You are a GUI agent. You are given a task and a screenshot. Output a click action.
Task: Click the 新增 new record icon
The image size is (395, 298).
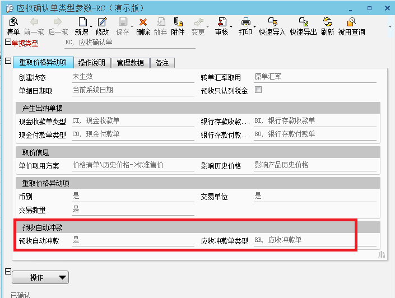coord(82,22)
